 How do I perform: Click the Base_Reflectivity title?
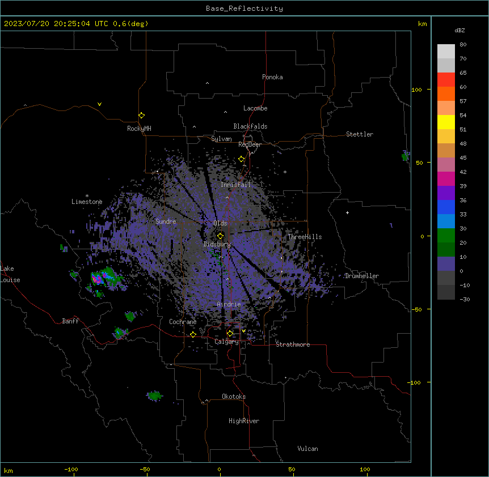pos(244,8)
